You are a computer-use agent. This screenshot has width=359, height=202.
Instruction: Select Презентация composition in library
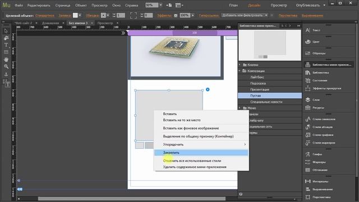(x=270, y=90)
